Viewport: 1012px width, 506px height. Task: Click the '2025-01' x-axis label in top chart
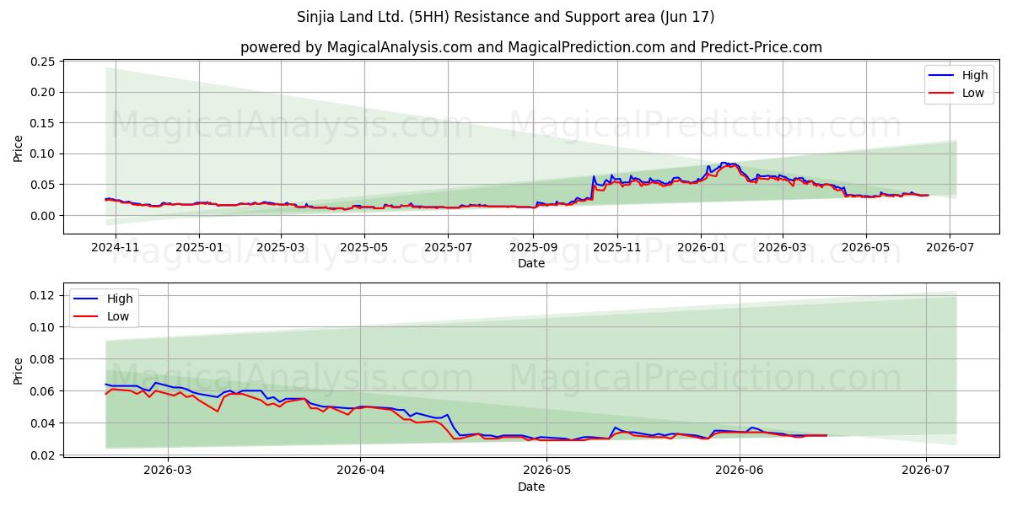(199, 248)
